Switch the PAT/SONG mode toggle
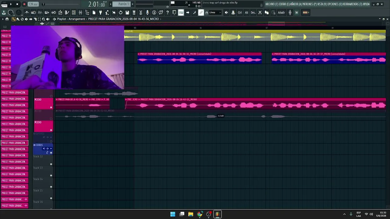The image size is (390, 219). tap(4, 4)
